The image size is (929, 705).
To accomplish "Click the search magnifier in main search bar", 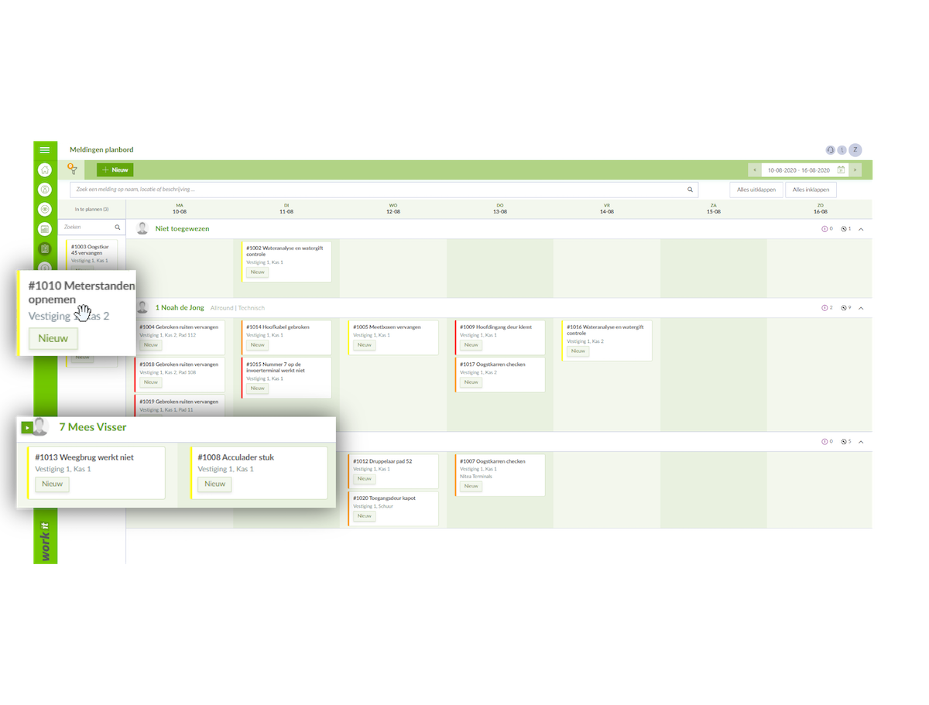I will tap(690, 190).
